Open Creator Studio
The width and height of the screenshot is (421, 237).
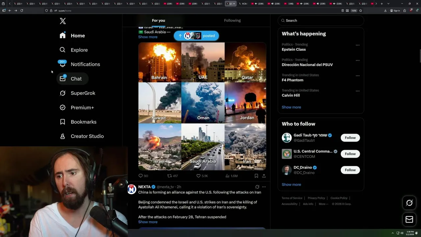coord(82,136)
